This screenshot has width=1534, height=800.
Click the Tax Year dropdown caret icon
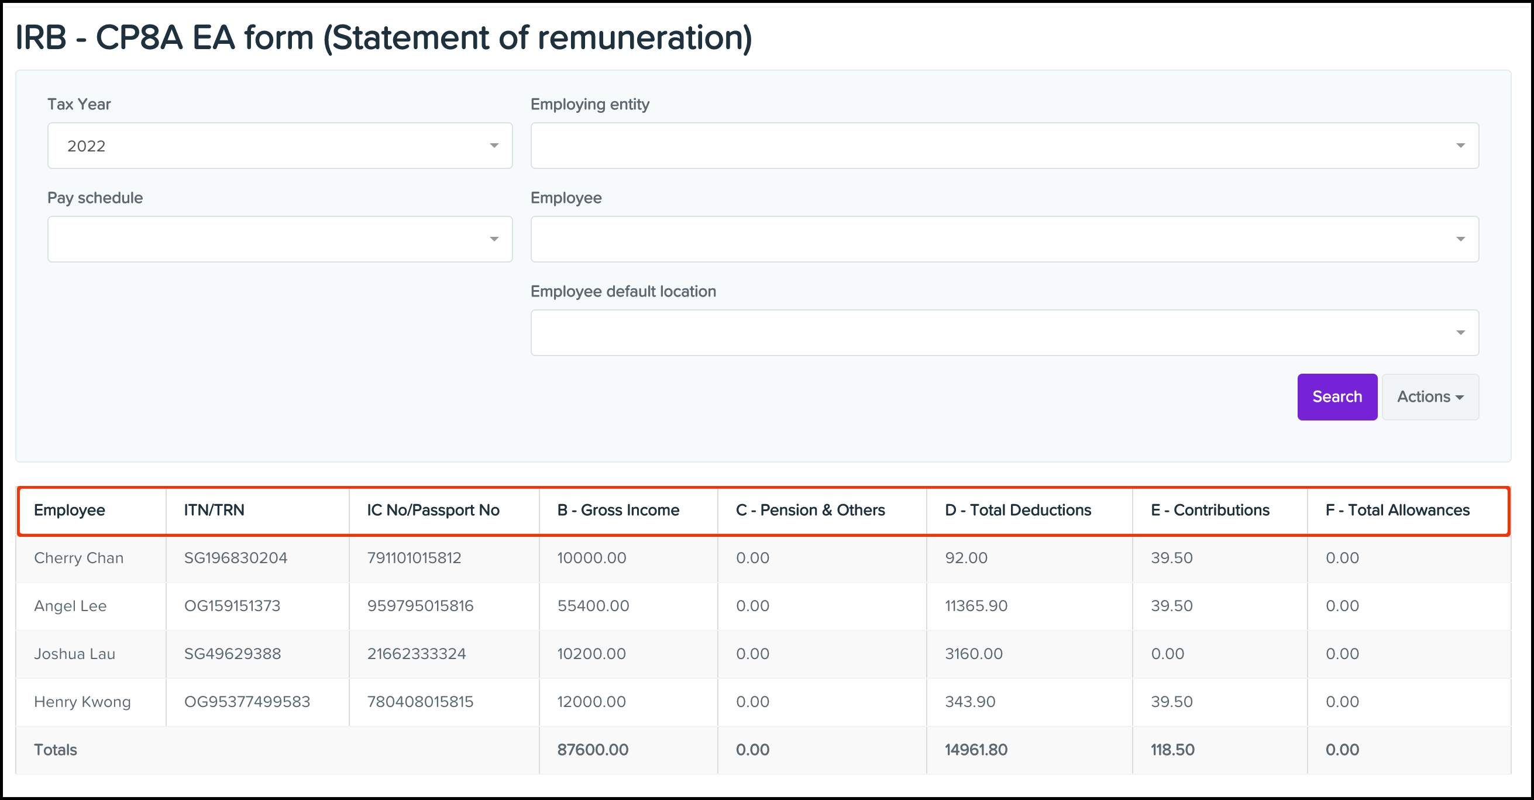pos(494,145)
